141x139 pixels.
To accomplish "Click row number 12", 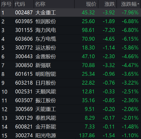I will click(4, 109).
